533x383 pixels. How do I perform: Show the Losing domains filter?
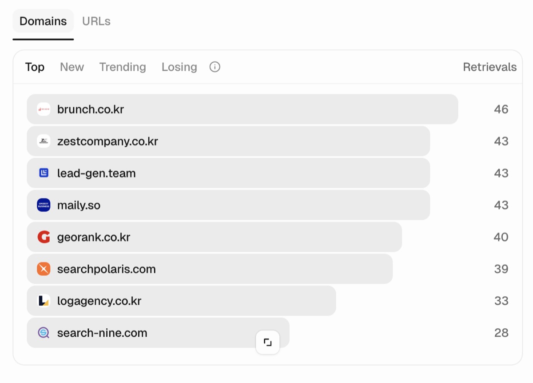point(179,67)
